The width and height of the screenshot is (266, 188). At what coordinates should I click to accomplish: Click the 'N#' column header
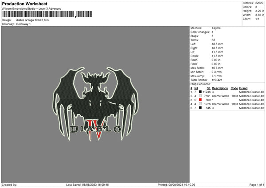point(196,88)
